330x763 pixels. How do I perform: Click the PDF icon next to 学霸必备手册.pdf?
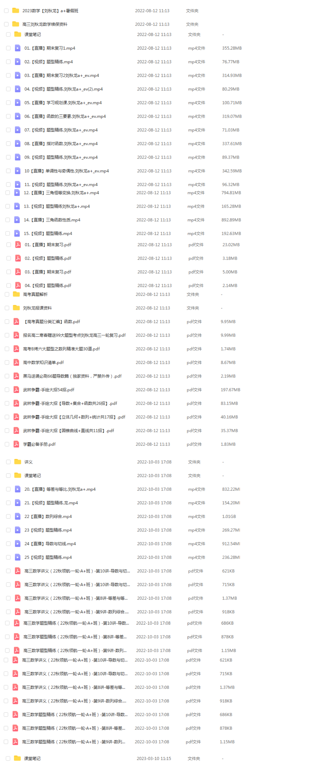[x=16, y=444]
